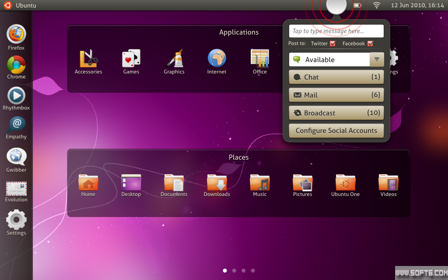The image size is (448, 280).
Task: Switch to the second page dot
Action: [234, 270]
